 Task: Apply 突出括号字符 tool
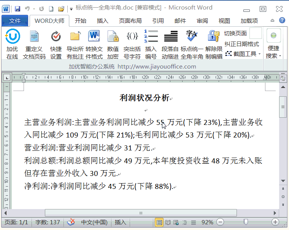[x=132, y=44]
